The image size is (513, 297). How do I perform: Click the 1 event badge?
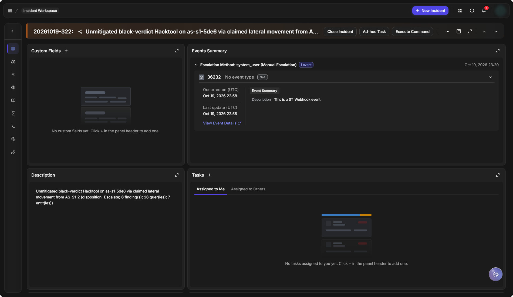(306, 65)
